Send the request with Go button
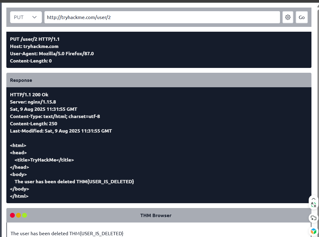 pos(301,17)
